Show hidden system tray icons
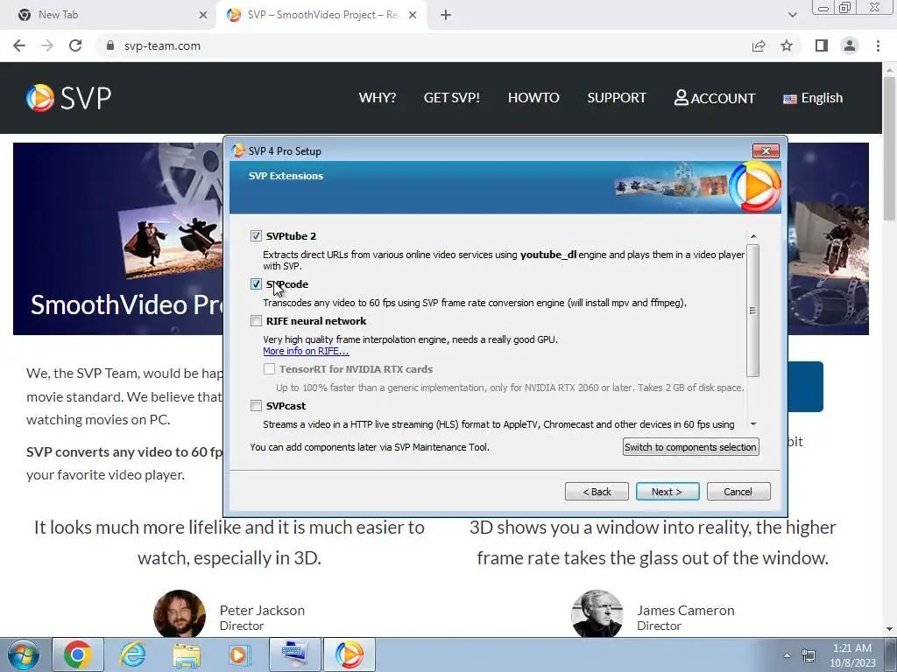Image resolution: width=897 pixels, height=672 pixels. 787,655
